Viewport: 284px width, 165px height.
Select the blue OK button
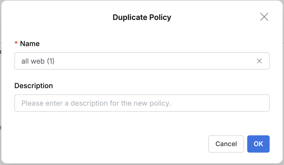(x=258, y=144)
